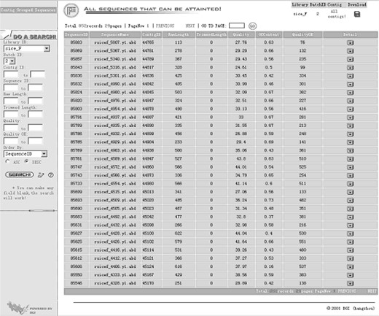Click the reset icon beside Search button
The image size is (379, 316).
point(41,175)
